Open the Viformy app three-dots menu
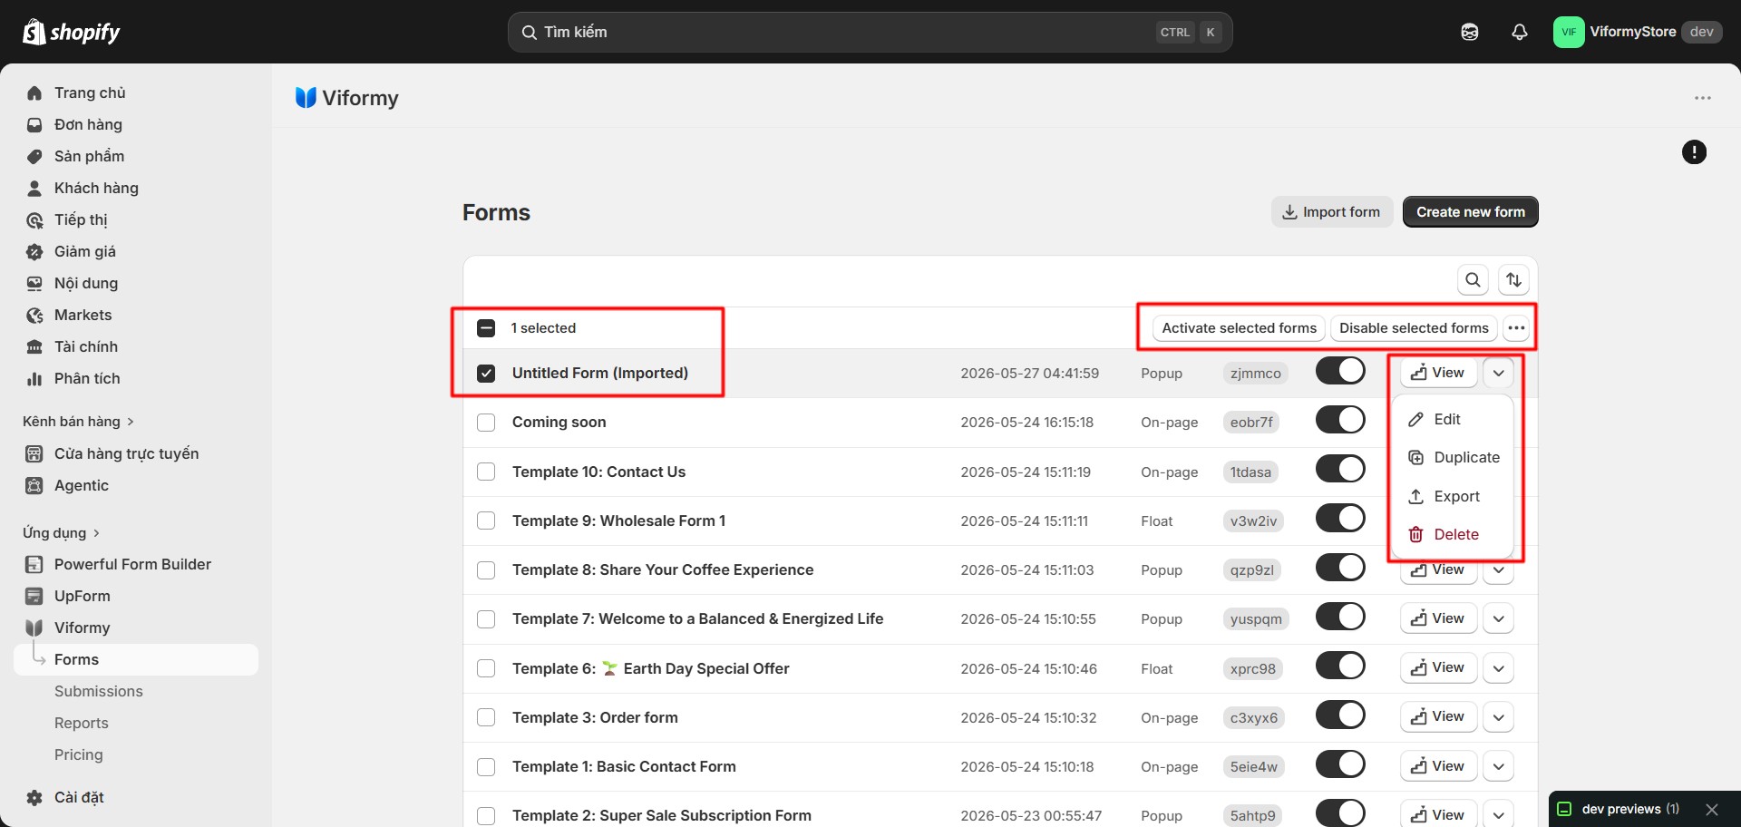1741x827 pixels. (1703, 98)
